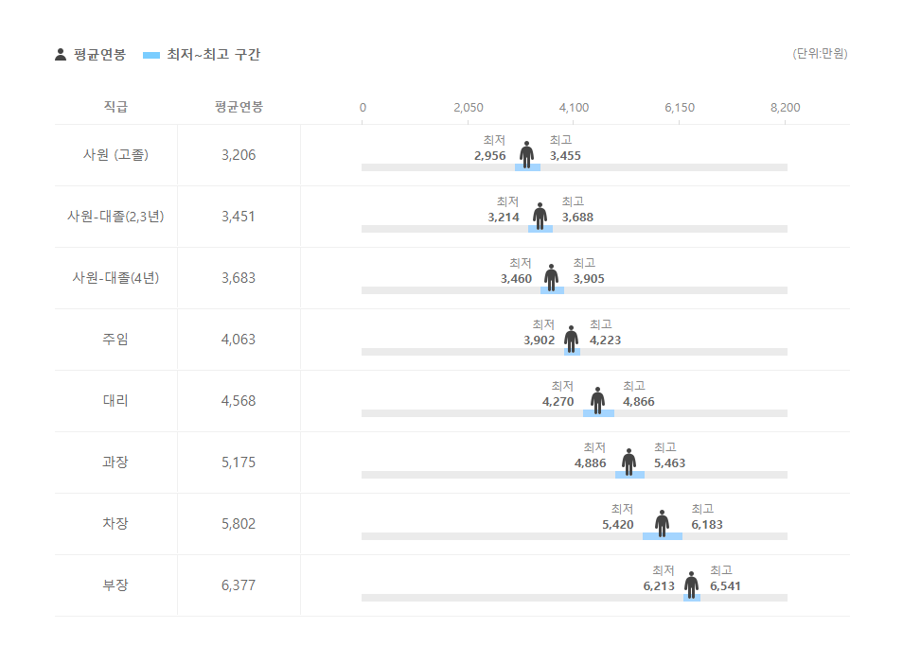Viewport: 903px width, 663px height.
Task: Click the 최고 value 6,183 for 차장
Action: (x=707, y=525)
